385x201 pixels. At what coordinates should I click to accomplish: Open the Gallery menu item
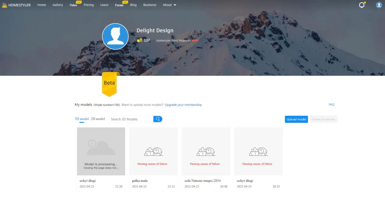(x=58, y=5)
